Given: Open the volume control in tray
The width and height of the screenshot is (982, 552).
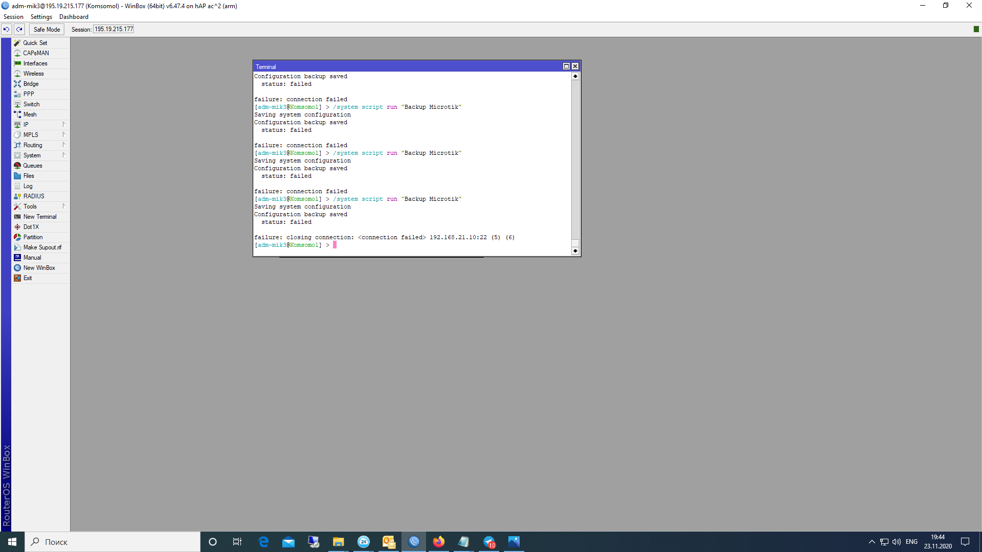Looking at the screenshot, I should pyautogui.click(x=897, y=542).
